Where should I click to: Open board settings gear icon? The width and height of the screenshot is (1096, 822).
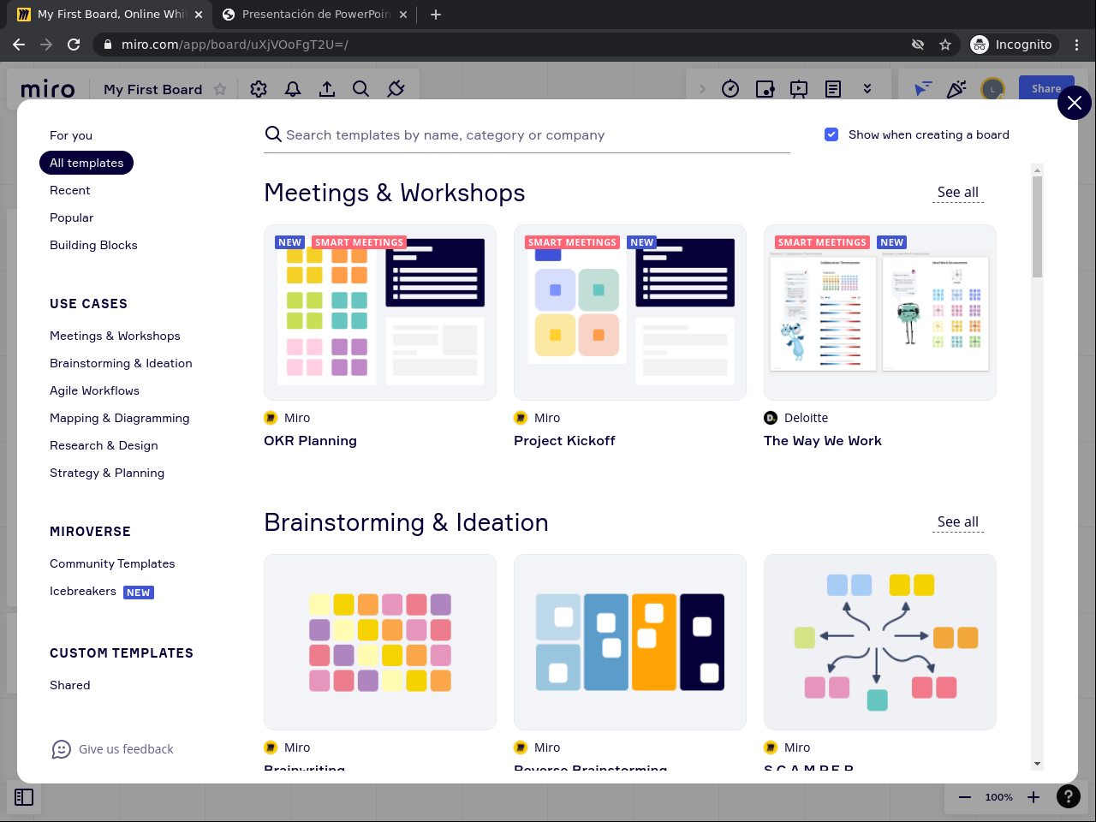click(x=259, y=89)
